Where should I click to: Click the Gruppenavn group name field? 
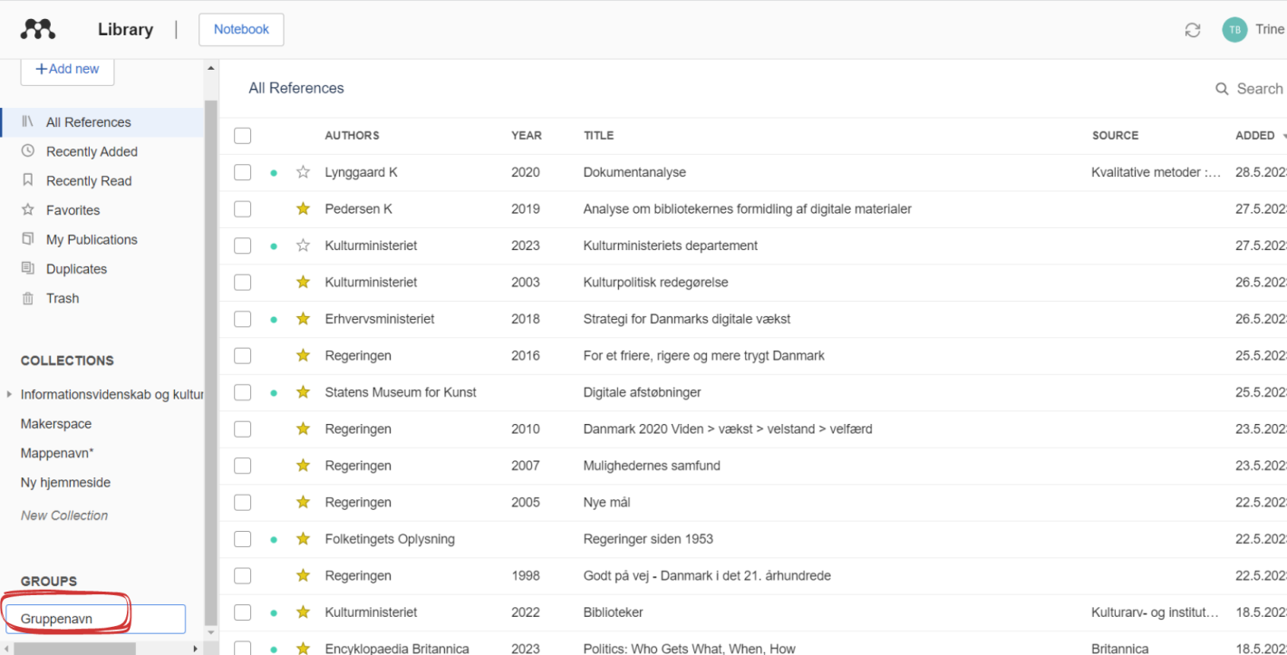94,620
